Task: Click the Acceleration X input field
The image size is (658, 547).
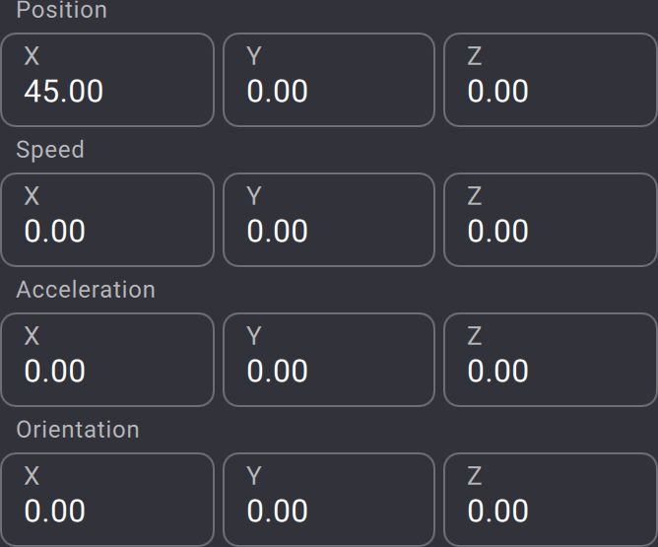Action: pyautogui.click(x=106, y=361)
